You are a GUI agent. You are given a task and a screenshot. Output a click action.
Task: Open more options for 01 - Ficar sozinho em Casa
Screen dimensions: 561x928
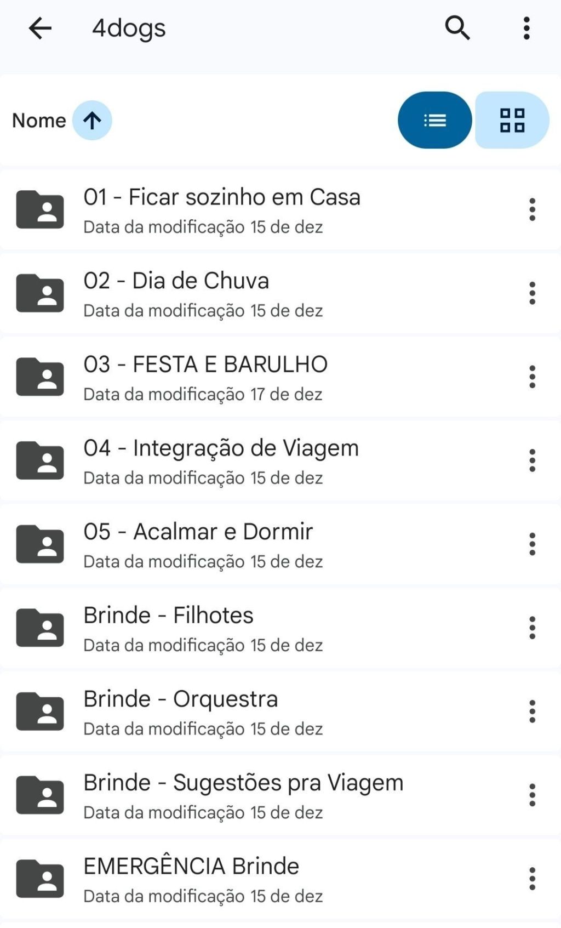tap(532, 210)
